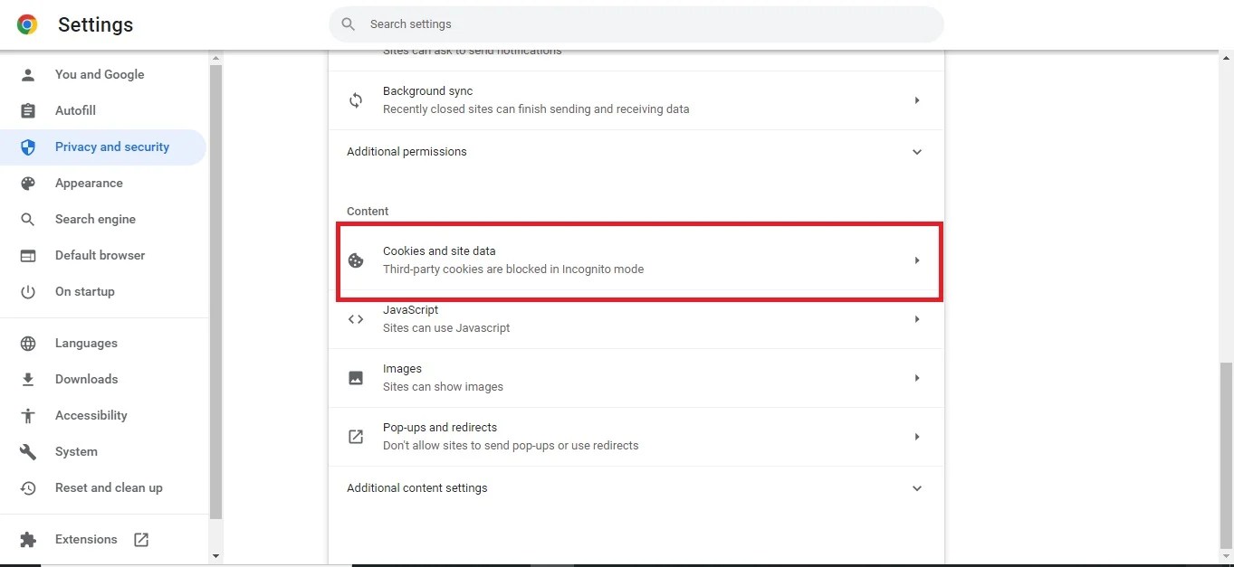Open the Default browser settings page

[x=100, y=255]
